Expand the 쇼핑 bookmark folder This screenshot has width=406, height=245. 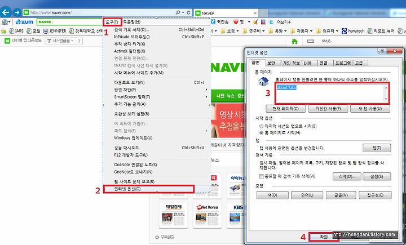230,31
